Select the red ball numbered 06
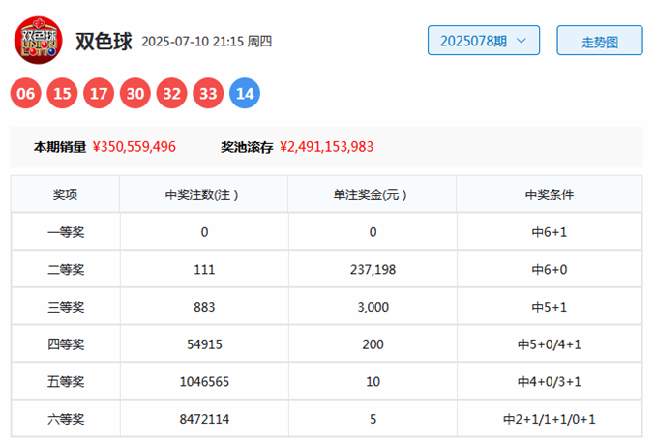 pos(26,93)
